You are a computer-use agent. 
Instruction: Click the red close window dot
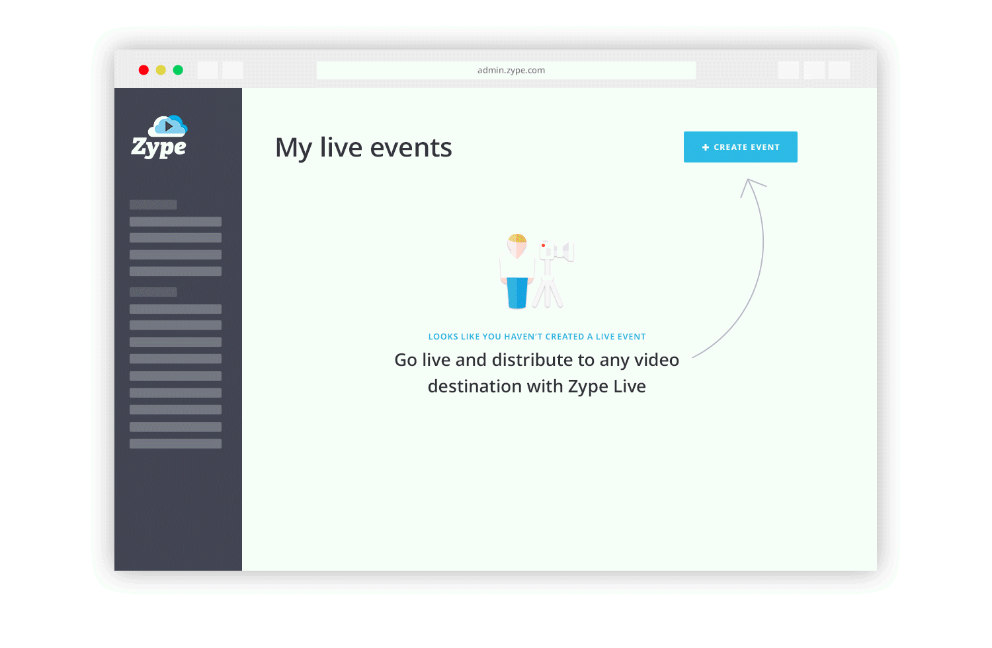click(x=144, y=70)
